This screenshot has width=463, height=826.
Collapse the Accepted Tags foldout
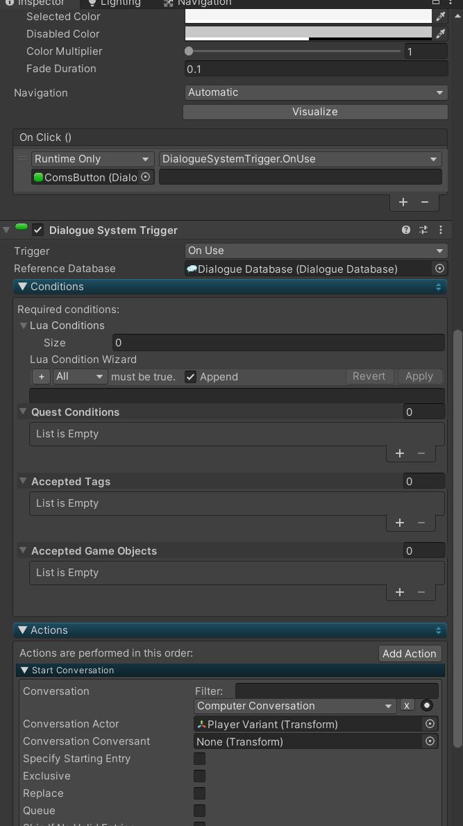coord(23,480)
